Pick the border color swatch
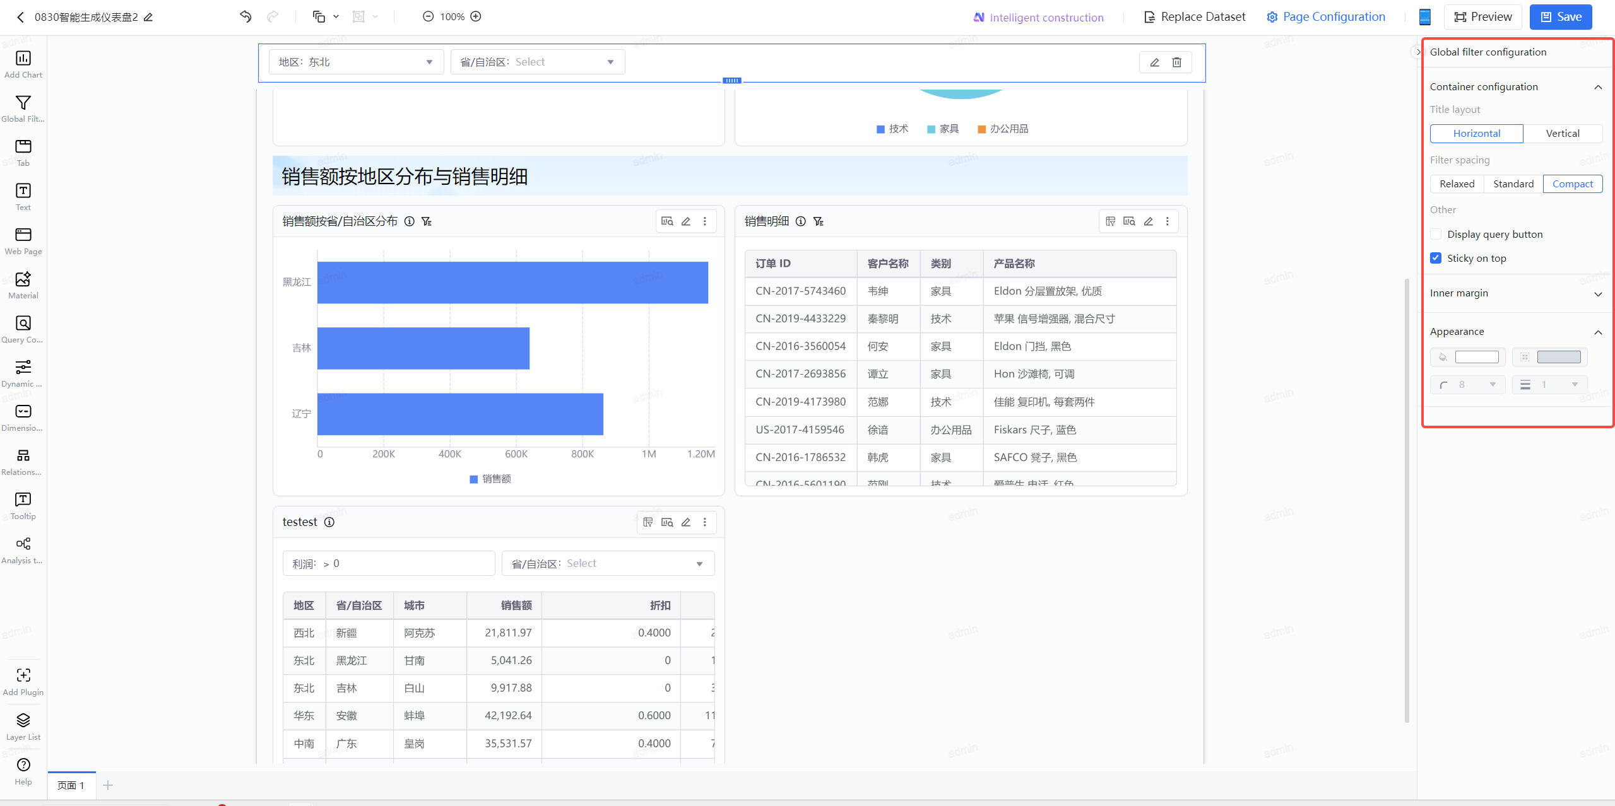This screenshot has width=1615, height=806. point(1558,357)
